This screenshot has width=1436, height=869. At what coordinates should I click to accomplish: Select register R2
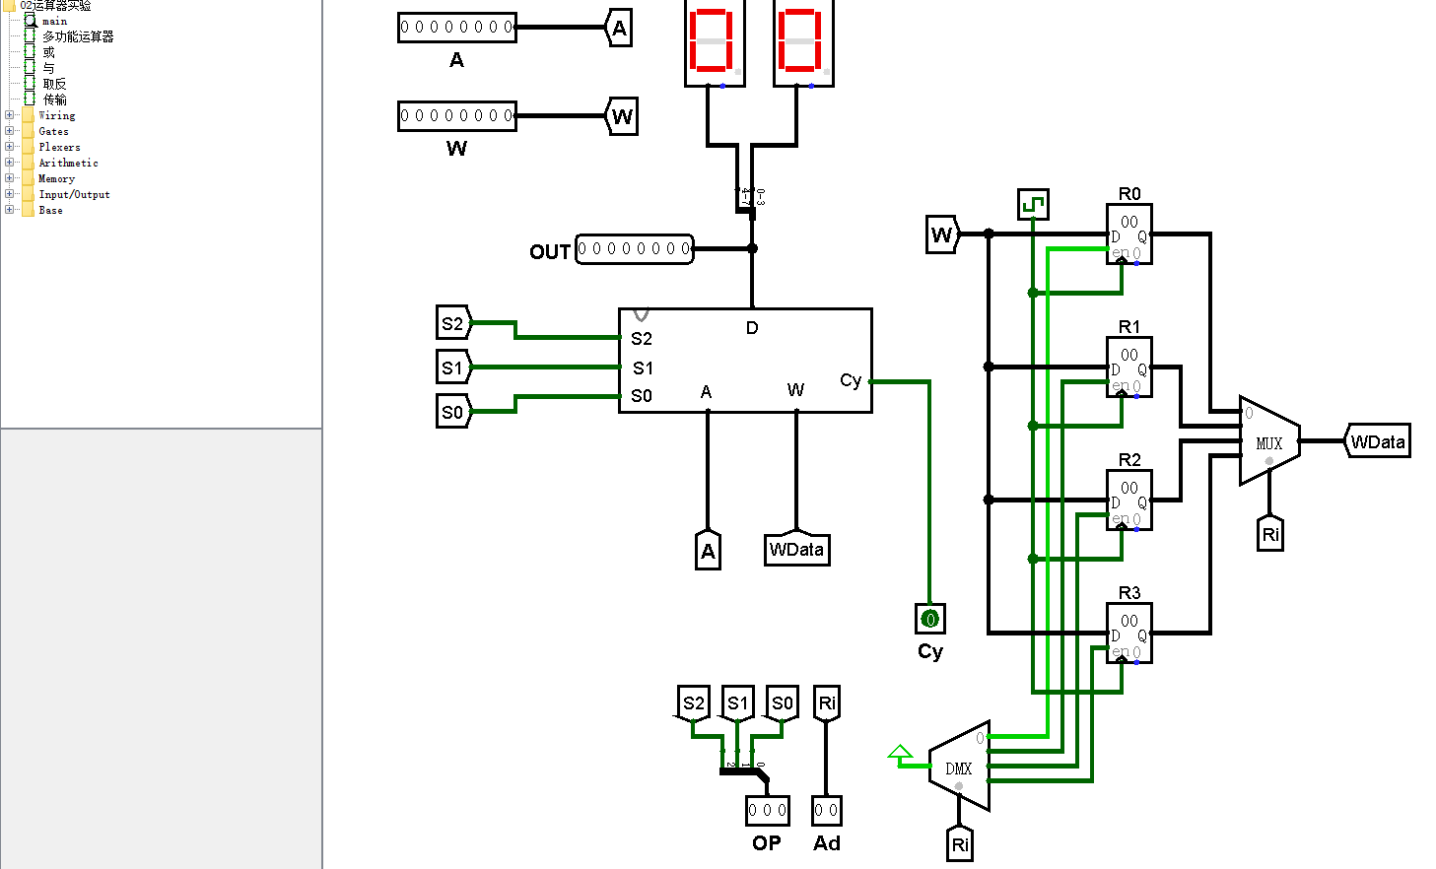click(1129, 501)
